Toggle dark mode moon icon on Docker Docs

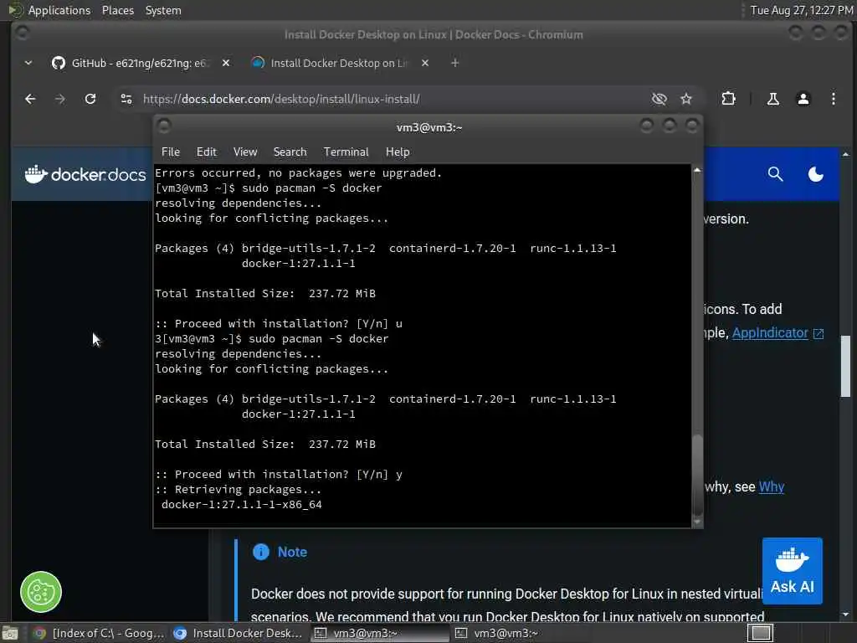coord(815,174)
